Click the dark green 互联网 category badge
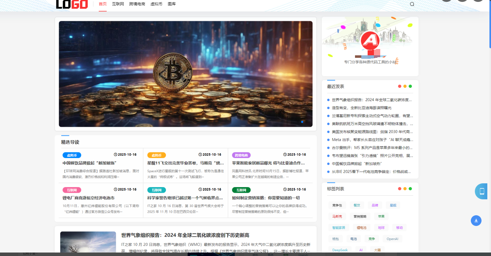The image size is (491, 256). (241, 190)
